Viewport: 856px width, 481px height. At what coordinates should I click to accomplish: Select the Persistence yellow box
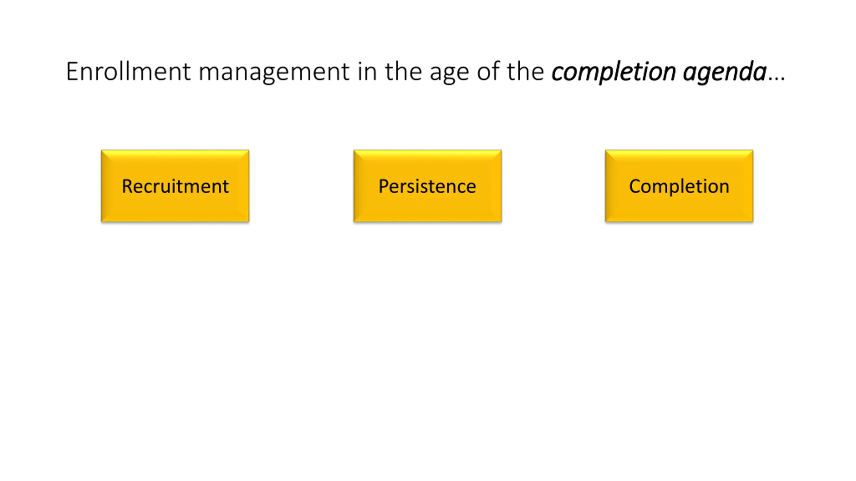coord(427,186)
